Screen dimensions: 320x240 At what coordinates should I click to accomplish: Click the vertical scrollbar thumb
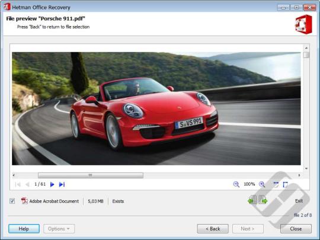pos(306,55)
